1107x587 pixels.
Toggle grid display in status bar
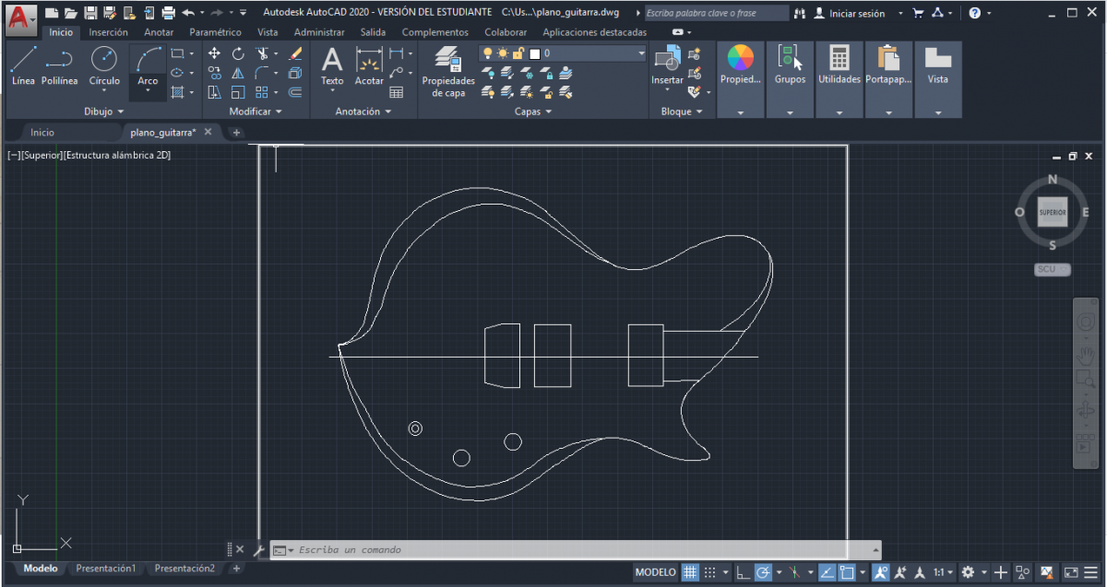click(690, 572)
